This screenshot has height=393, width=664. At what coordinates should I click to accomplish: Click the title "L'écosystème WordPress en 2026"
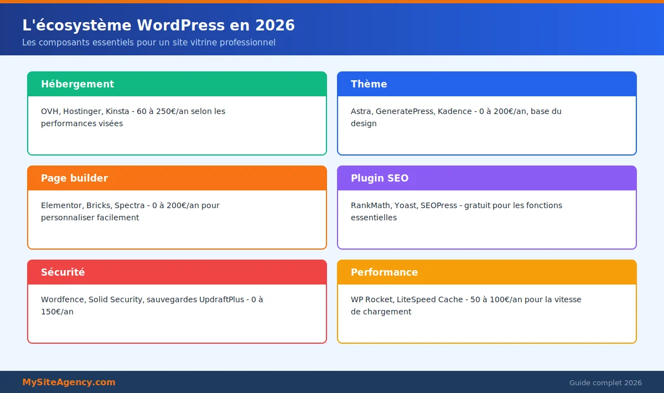158,25
